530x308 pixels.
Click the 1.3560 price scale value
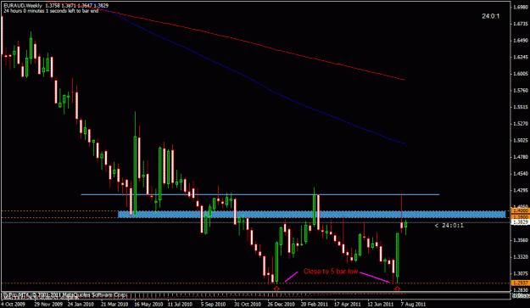click(521, 240)
